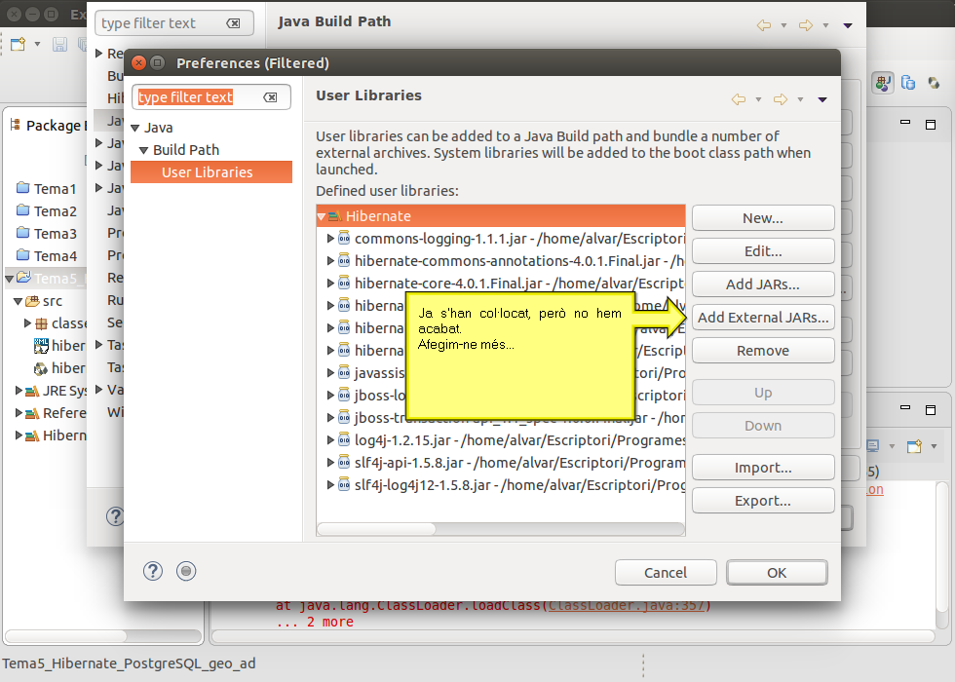Click the New... user library button
Viewport: 955px width, 682px height.
point(762,218)
